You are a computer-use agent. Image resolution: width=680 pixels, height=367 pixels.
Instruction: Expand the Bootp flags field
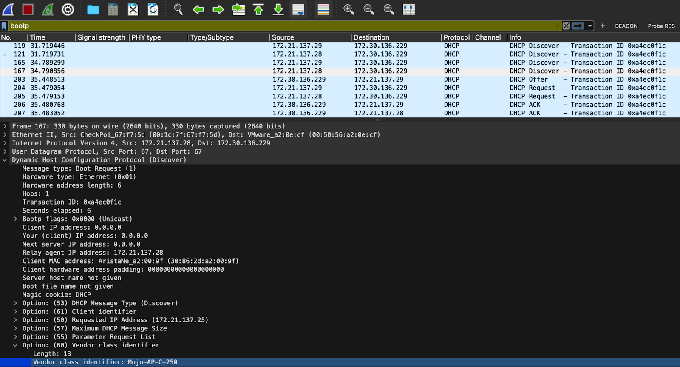tap(15, 219)
